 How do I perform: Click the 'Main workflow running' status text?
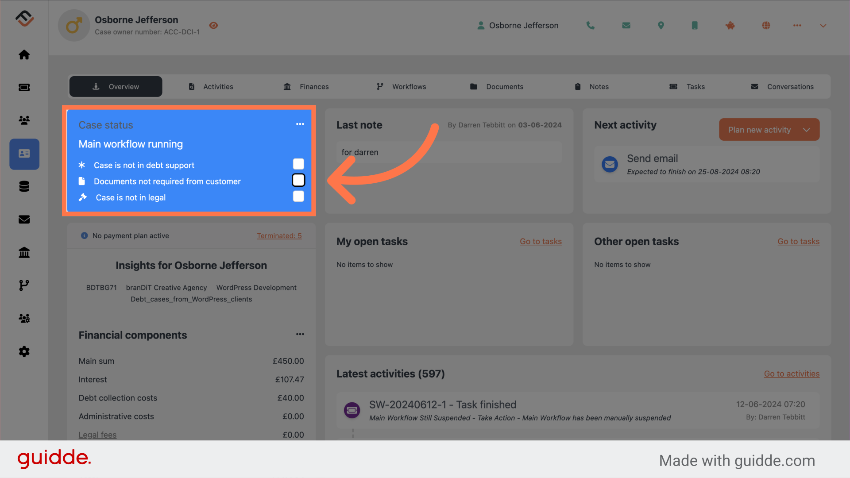tap(131, 144)
